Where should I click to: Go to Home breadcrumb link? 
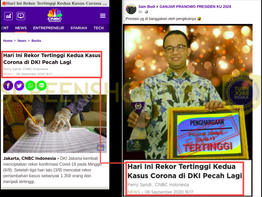point(8,41)
